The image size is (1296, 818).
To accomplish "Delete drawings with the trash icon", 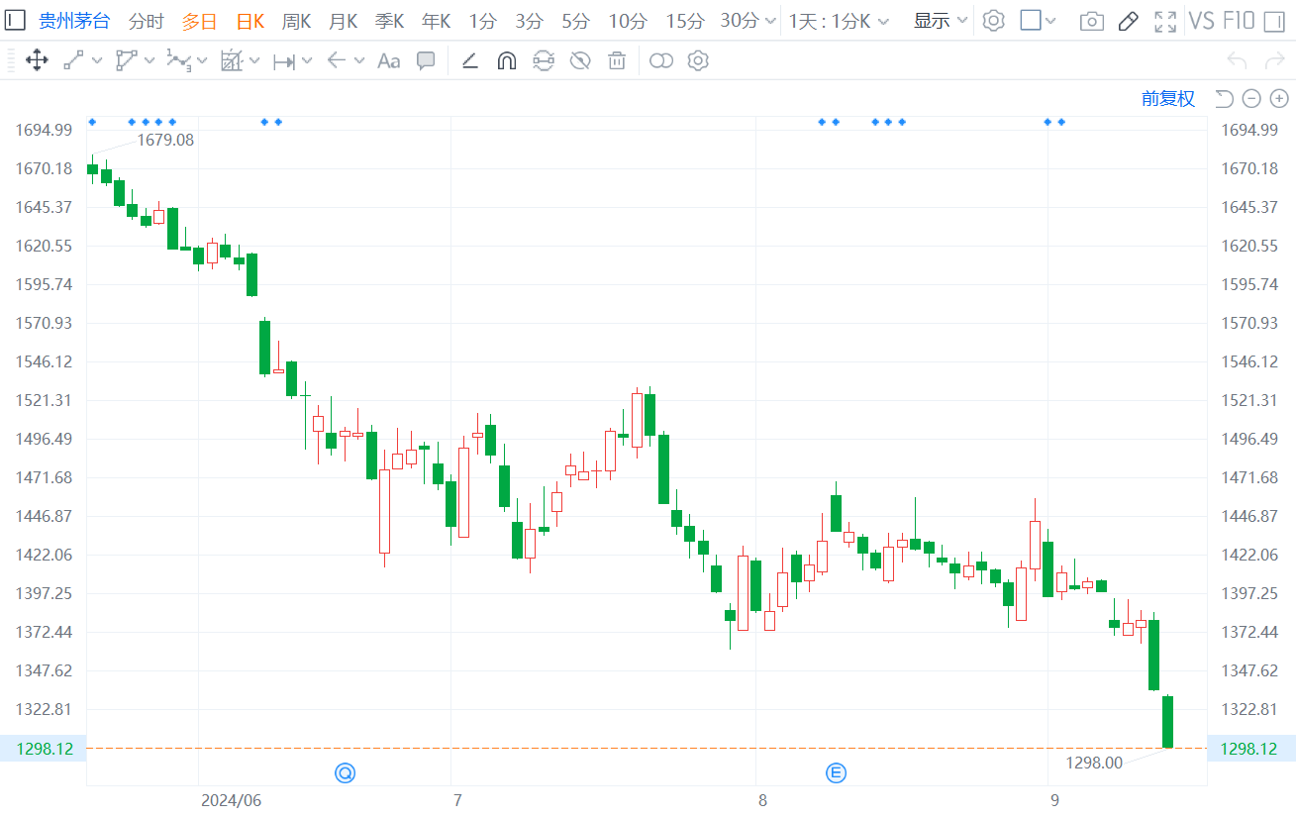I will [617, 61].
